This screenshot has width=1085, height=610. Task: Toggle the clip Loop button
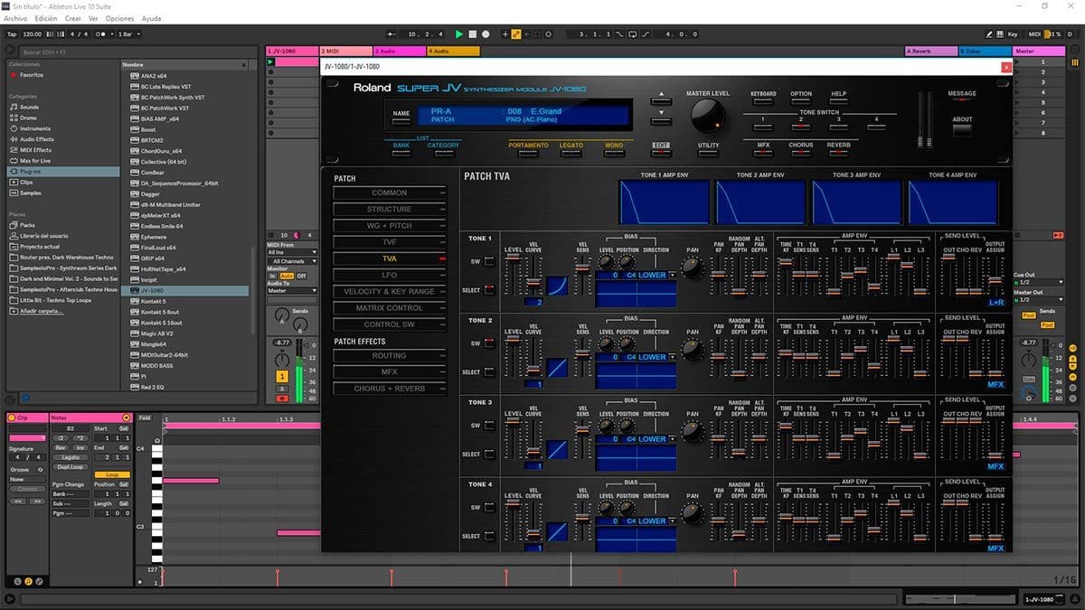point(112,474)
